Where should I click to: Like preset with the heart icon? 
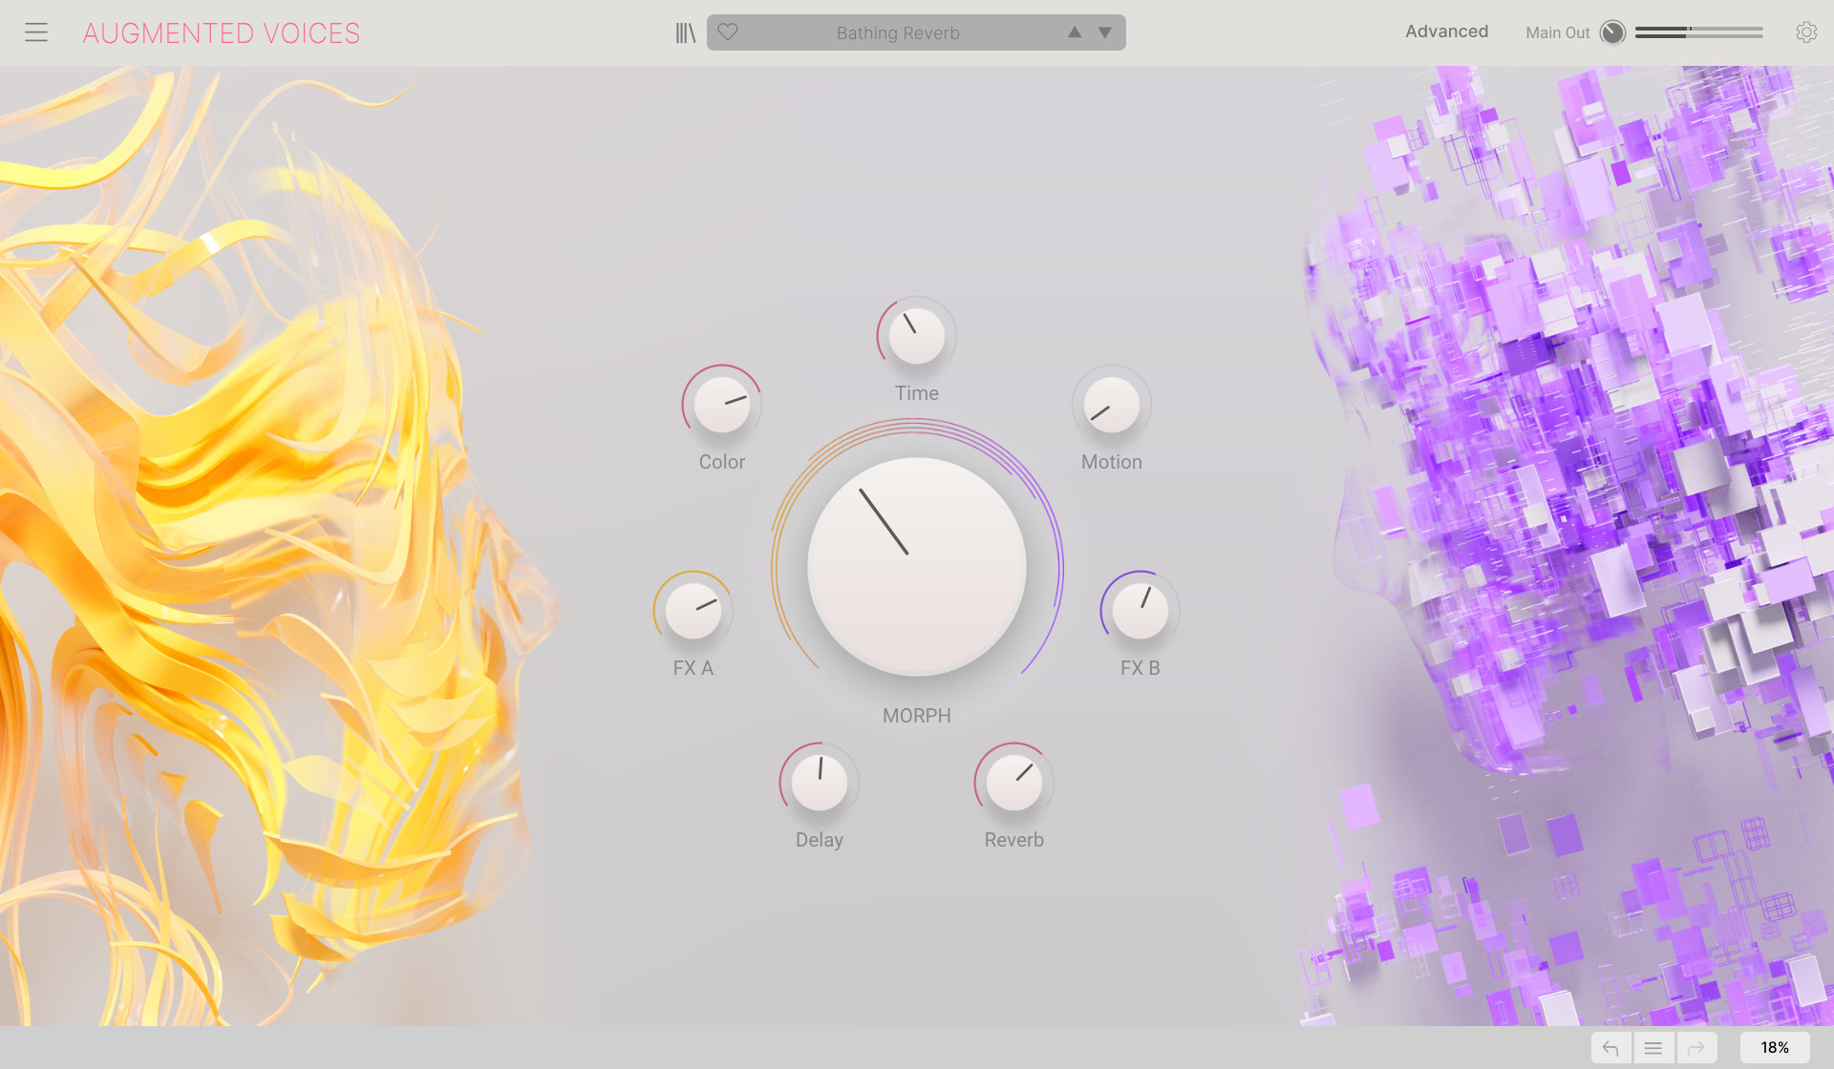728,32
